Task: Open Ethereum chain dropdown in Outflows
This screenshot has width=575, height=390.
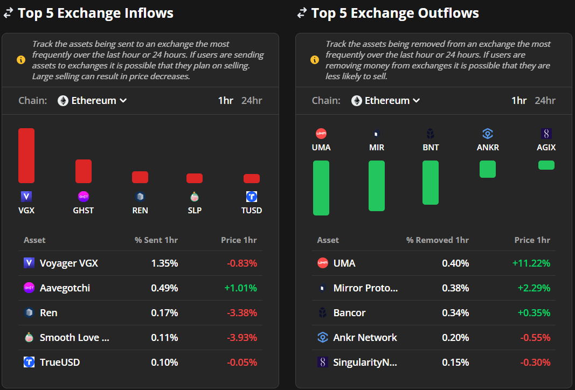Action: [x=385, y=100]
